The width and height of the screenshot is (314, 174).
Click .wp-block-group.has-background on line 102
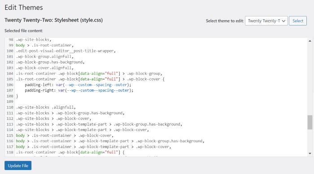tap(50, 62)
